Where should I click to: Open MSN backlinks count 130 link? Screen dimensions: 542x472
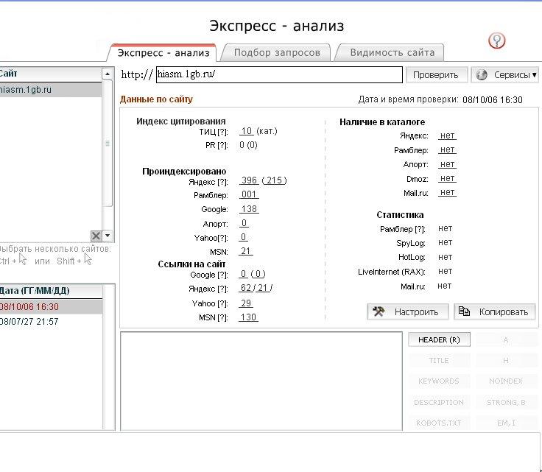[x=249, y=317]
